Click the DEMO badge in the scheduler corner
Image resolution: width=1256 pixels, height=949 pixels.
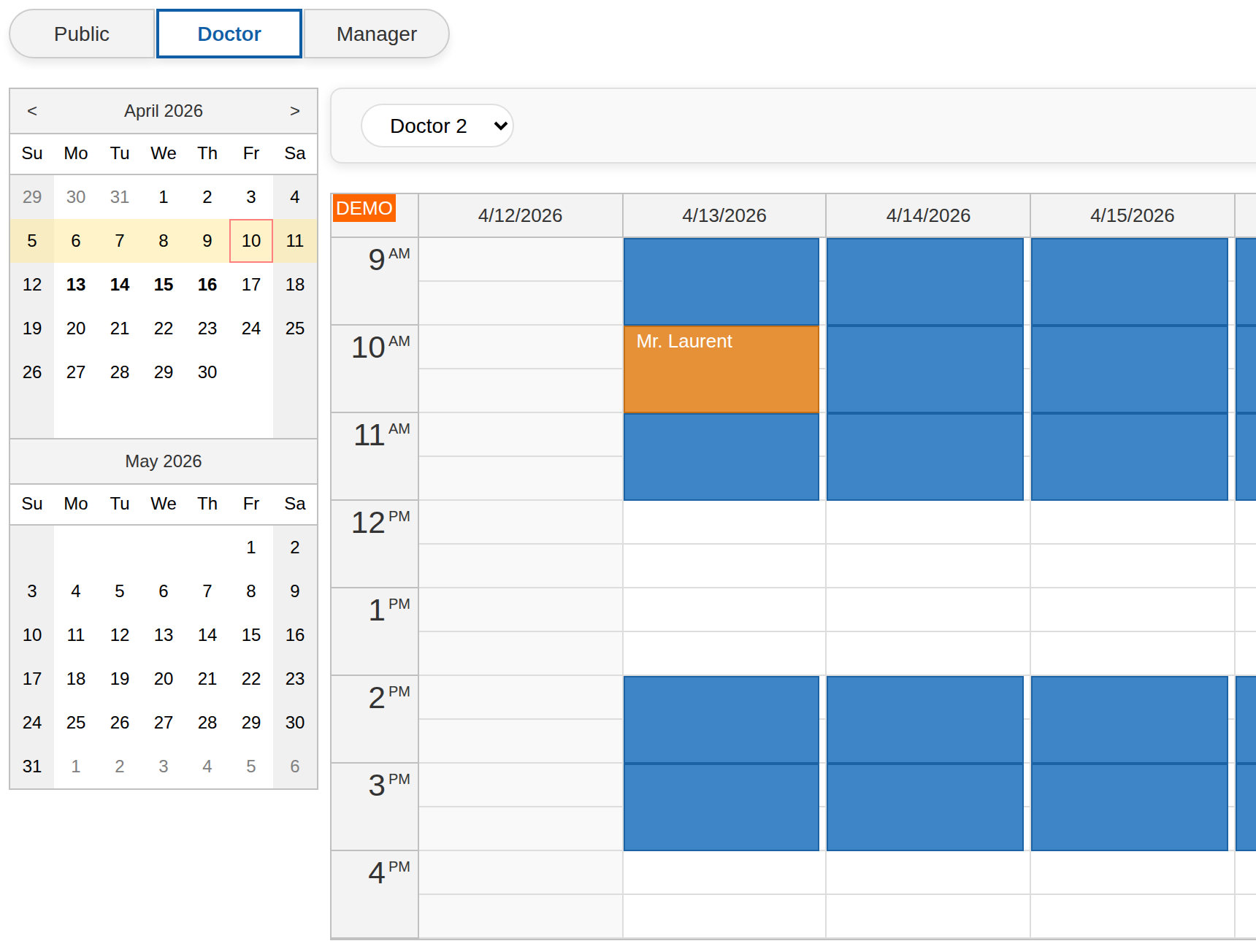[x=364, y=208]
